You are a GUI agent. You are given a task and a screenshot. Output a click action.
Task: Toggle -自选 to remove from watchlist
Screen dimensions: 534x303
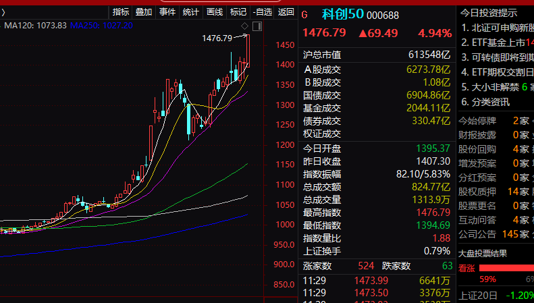263,12
